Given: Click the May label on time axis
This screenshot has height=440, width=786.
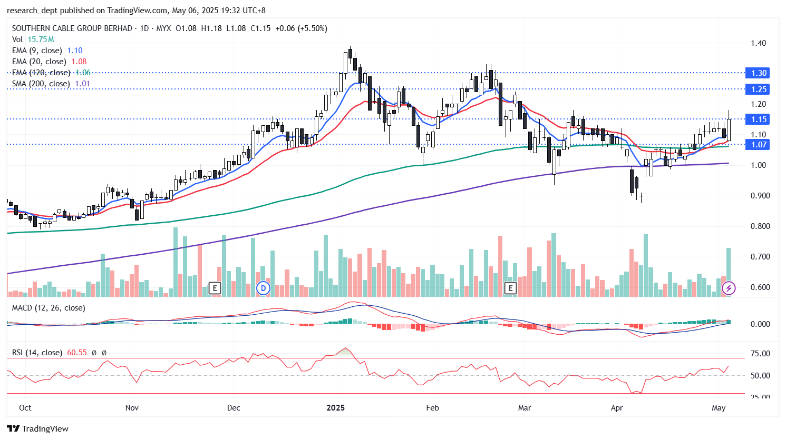Looking at the screenshot, I should tap(719, 408).
